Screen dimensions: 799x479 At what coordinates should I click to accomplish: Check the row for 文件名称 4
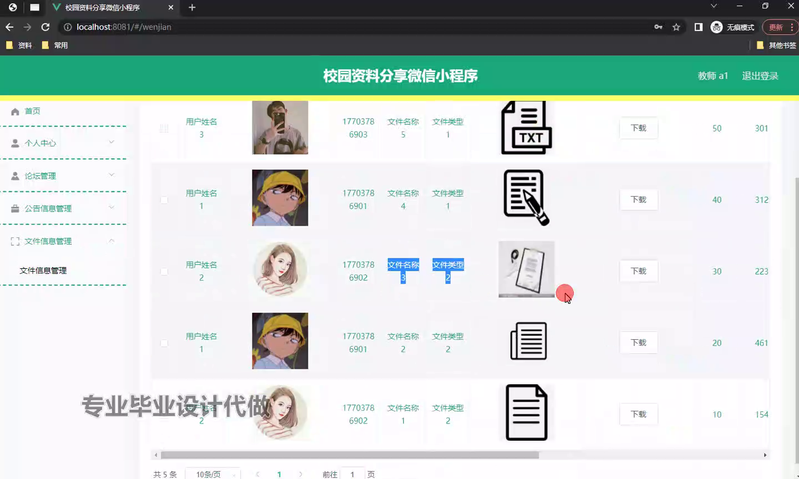pyautogui.click(x=164, y=200)
